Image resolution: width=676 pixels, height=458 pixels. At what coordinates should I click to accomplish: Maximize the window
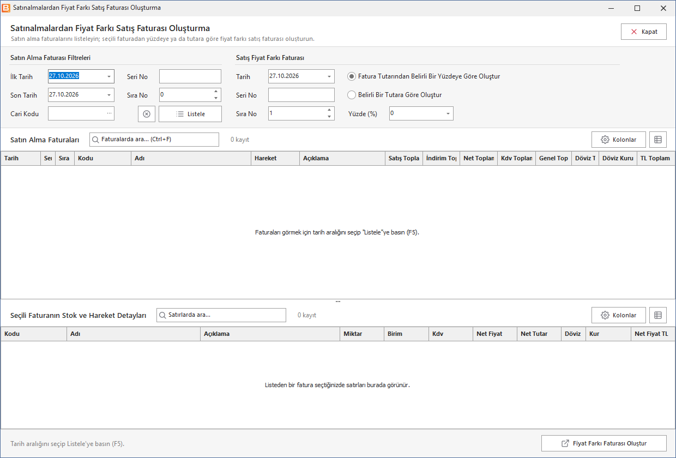click(637, 8)
